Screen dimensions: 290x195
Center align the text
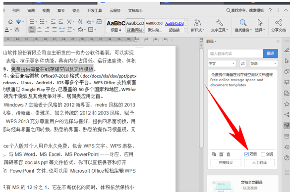coord(39,29)
